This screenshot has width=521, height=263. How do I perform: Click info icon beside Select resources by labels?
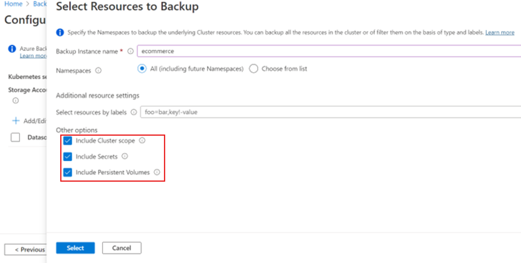coord(133,113)
